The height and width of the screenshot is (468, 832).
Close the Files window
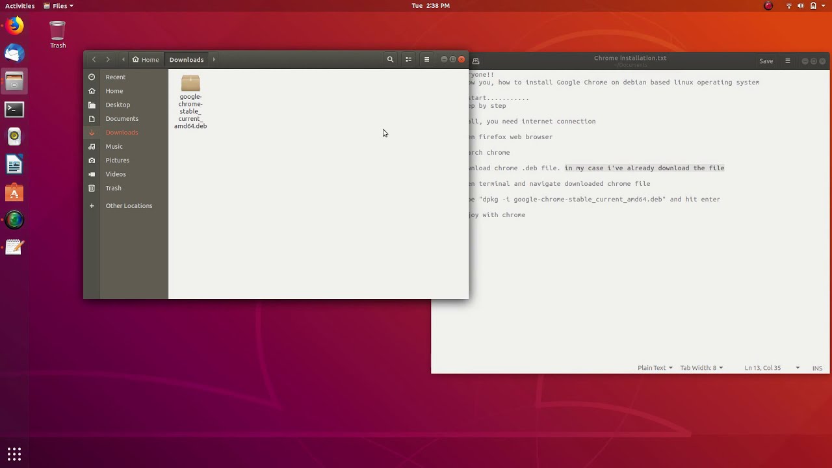[x=461, y=59]
